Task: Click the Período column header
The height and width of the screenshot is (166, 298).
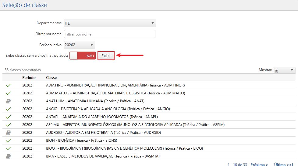Action: 29,78
